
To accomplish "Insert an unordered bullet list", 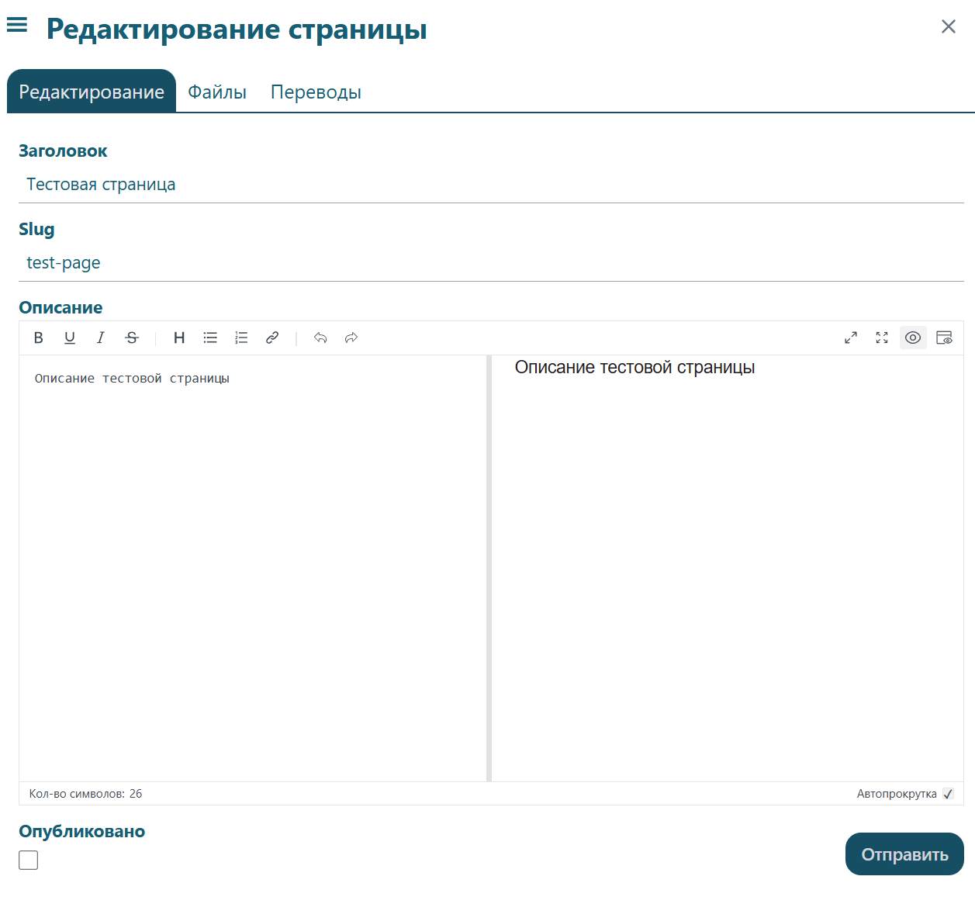I will click(210, 338).
